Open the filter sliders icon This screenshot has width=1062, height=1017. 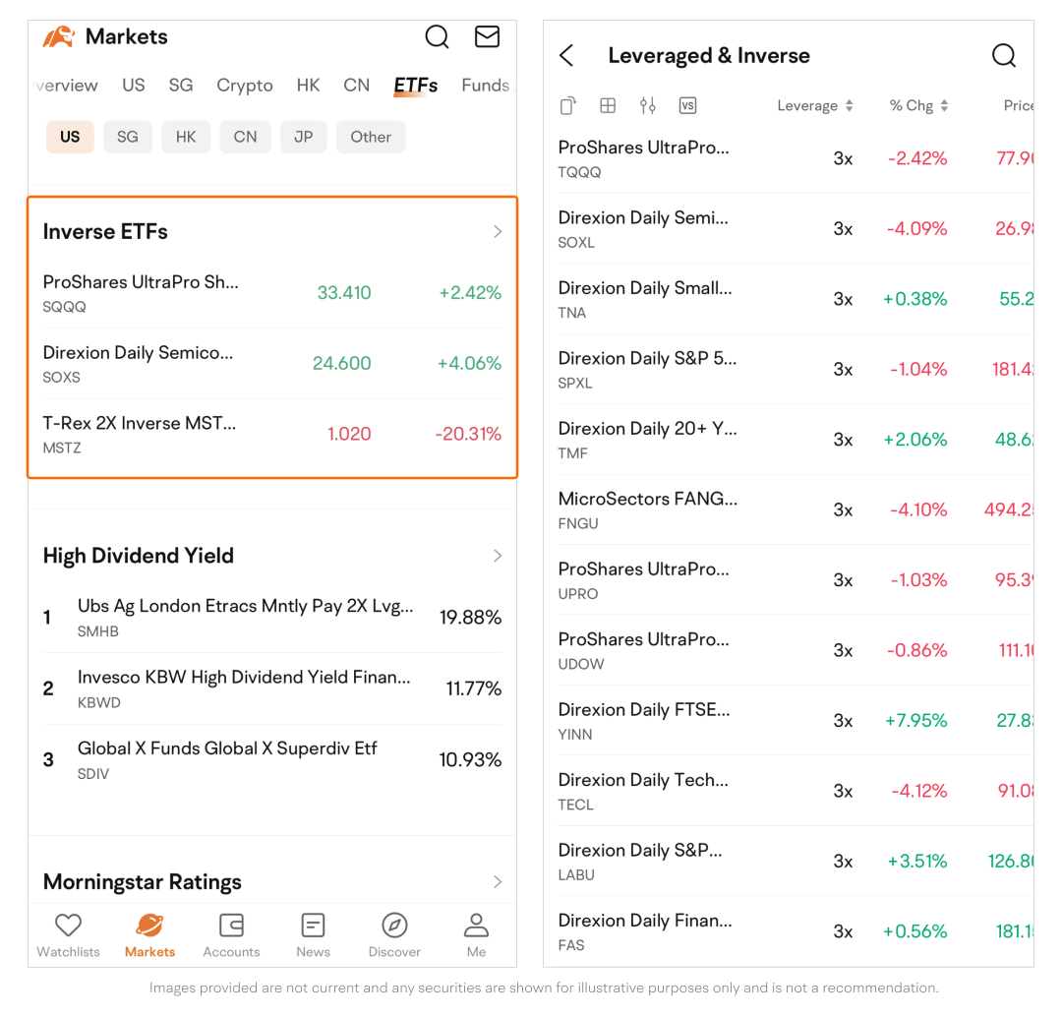tap(647, 106)
